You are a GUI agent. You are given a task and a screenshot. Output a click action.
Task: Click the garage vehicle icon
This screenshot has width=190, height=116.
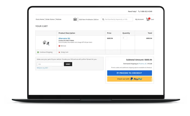(75, 19)
